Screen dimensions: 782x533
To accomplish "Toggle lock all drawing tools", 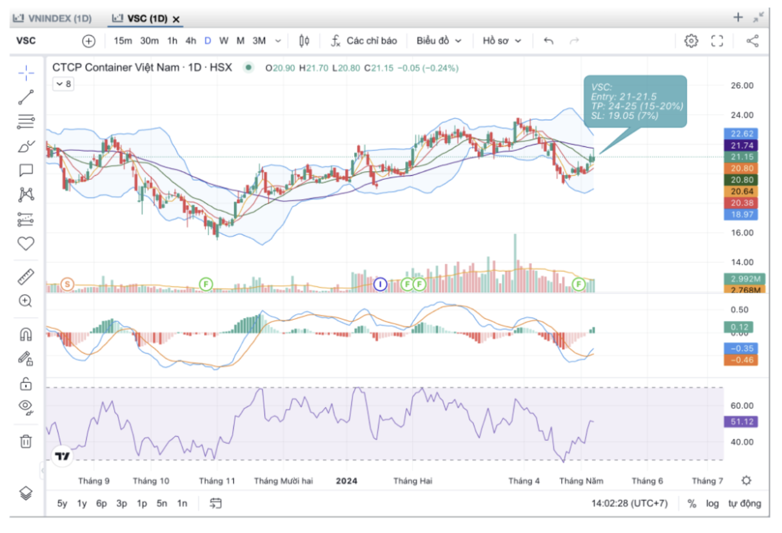I will pyautogui.click(x=26, y=383).
